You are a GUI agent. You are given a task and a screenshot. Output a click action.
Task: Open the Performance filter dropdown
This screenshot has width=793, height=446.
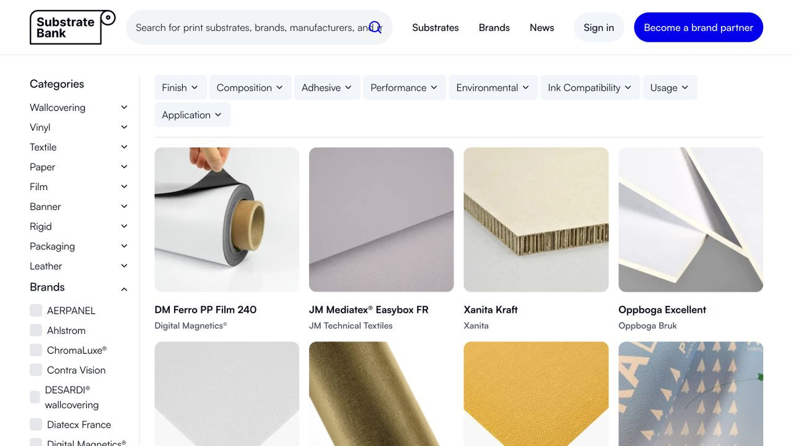point(404,88)
